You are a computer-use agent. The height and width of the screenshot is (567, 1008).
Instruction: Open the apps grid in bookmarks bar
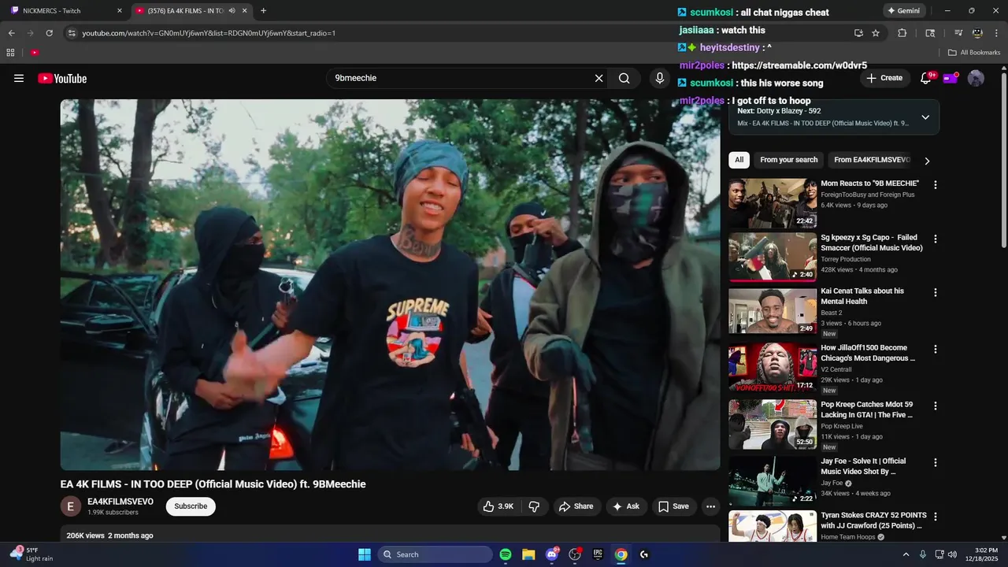(10, 53)
